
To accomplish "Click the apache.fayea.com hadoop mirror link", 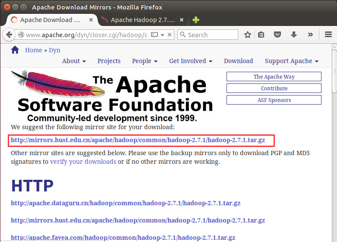I will 123,238.
